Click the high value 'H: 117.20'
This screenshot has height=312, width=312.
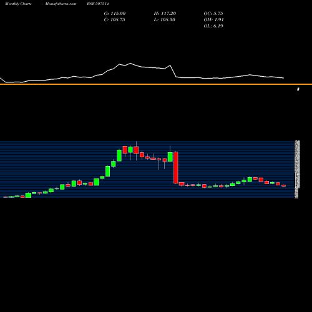[165, 14]
